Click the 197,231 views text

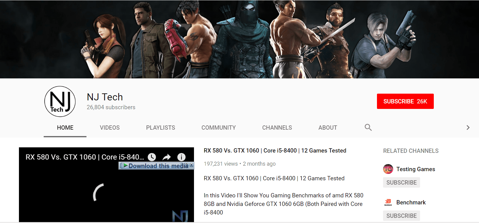coord(221,164)
